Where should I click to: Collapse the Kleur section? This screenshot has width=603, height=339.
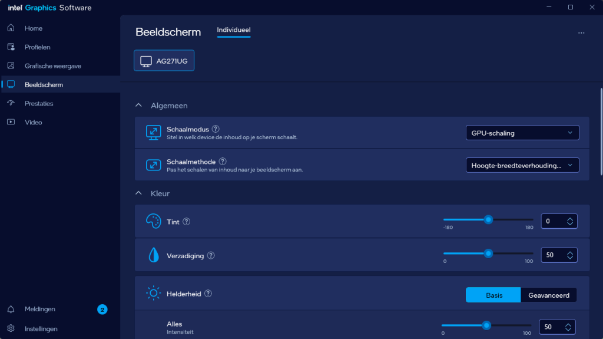(138, 193)
